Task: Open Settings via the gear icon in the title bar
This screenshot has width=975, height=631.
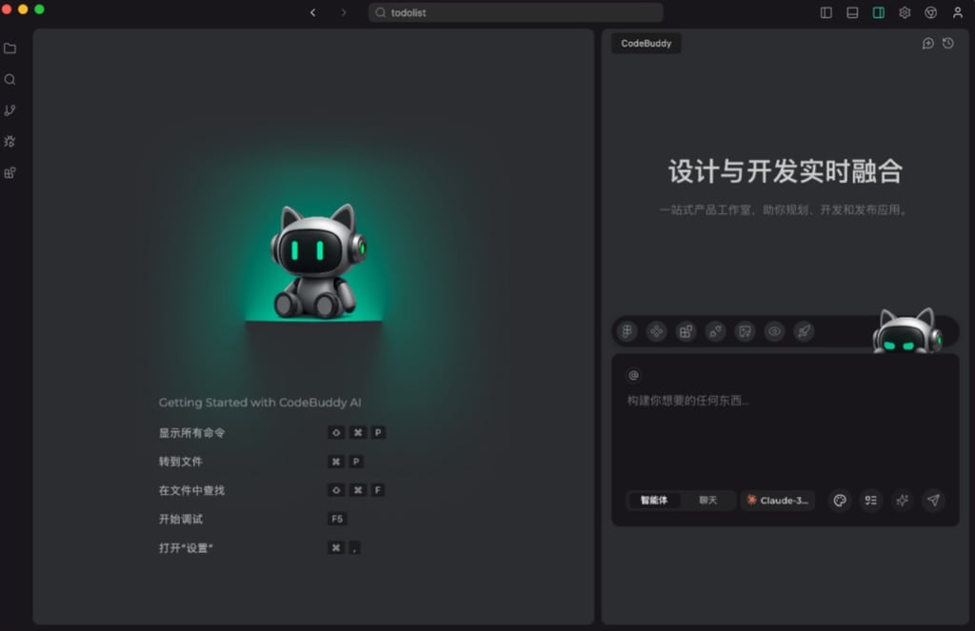Action: [903, 12]
